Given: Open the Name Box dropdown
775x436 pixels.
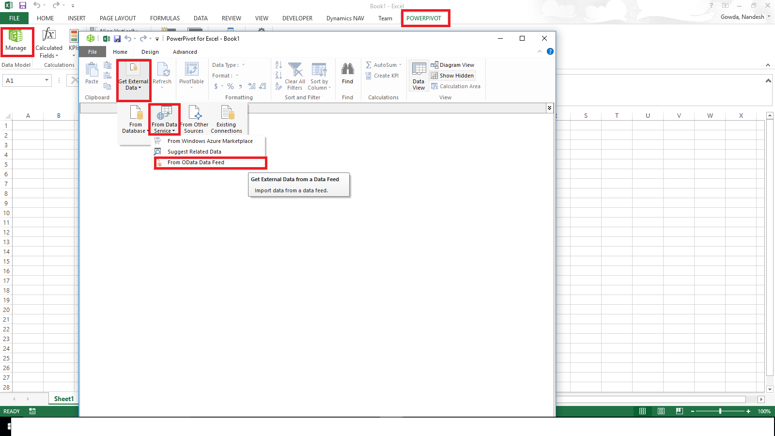Looking at the screenshot, I should 47,80.
